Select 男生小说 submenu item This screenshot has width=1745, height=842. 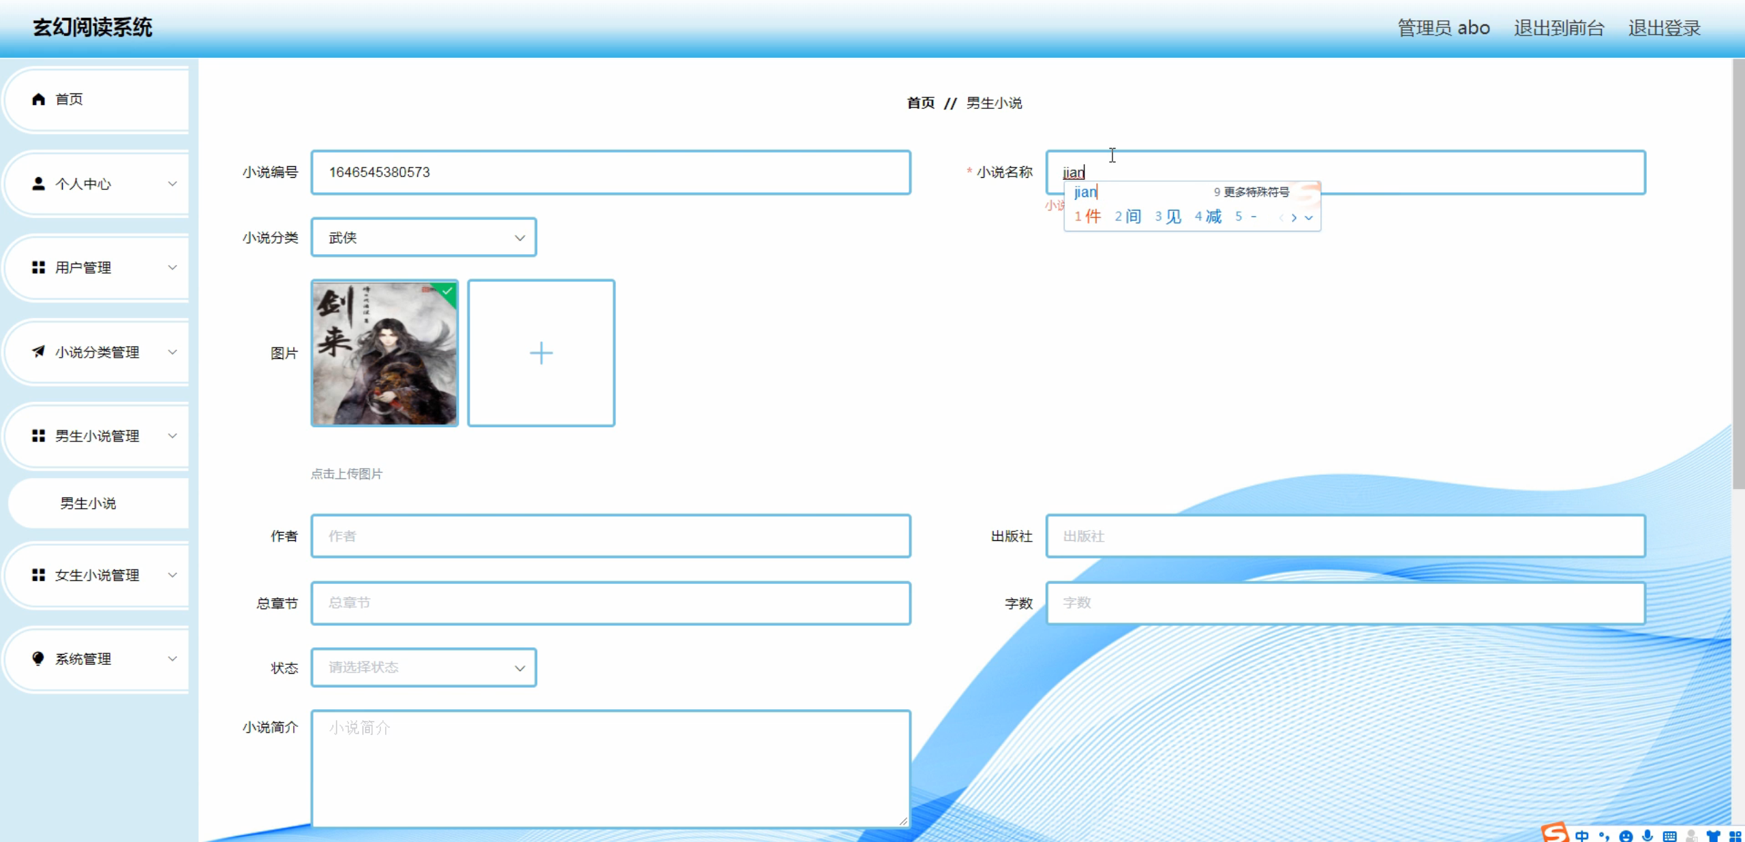tap(88, 503)
